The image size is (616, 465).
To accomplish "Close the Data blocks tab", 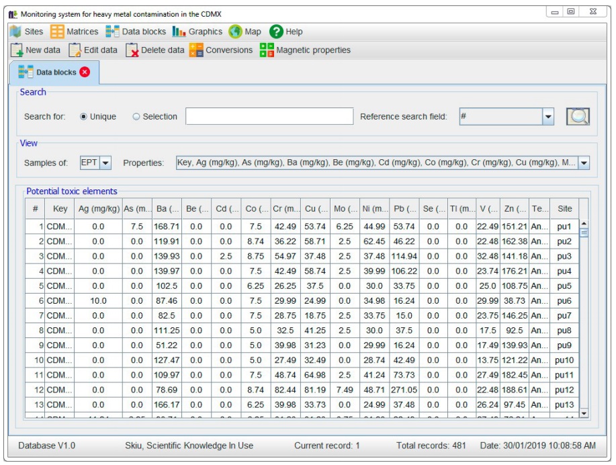I will click(x=85, y=73).
